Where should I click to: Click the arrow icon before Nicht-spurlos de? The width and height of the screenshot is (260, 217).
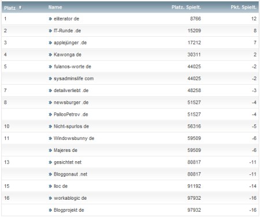pos(50,127)
